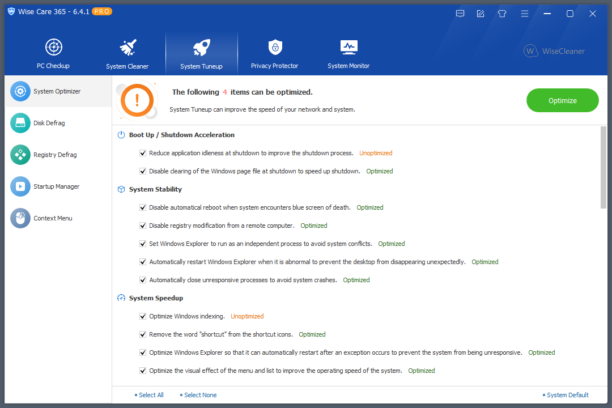Uncheck Remove the word "shortcut" option
This screenshot has height=408, width=612.
tap(143, 334)
